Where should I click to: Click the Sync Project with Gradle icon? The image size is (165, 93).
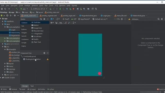78,9
